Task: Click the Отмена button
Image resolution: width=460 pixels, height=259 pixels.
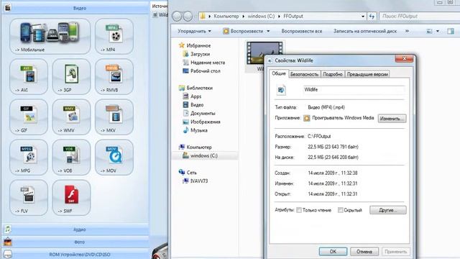Action: click(364, 252)
